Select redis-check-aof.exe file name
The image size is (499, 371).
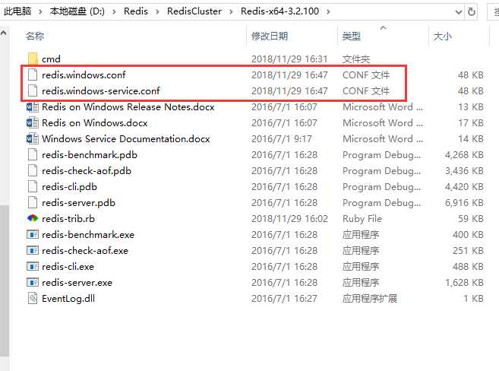84,251
